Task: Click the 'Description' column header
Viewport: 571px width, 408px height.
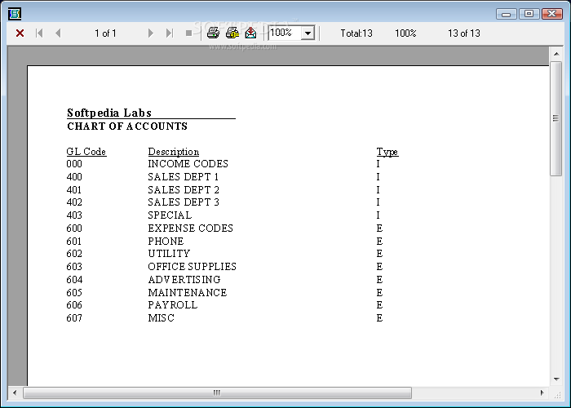Action: (173, 152)
